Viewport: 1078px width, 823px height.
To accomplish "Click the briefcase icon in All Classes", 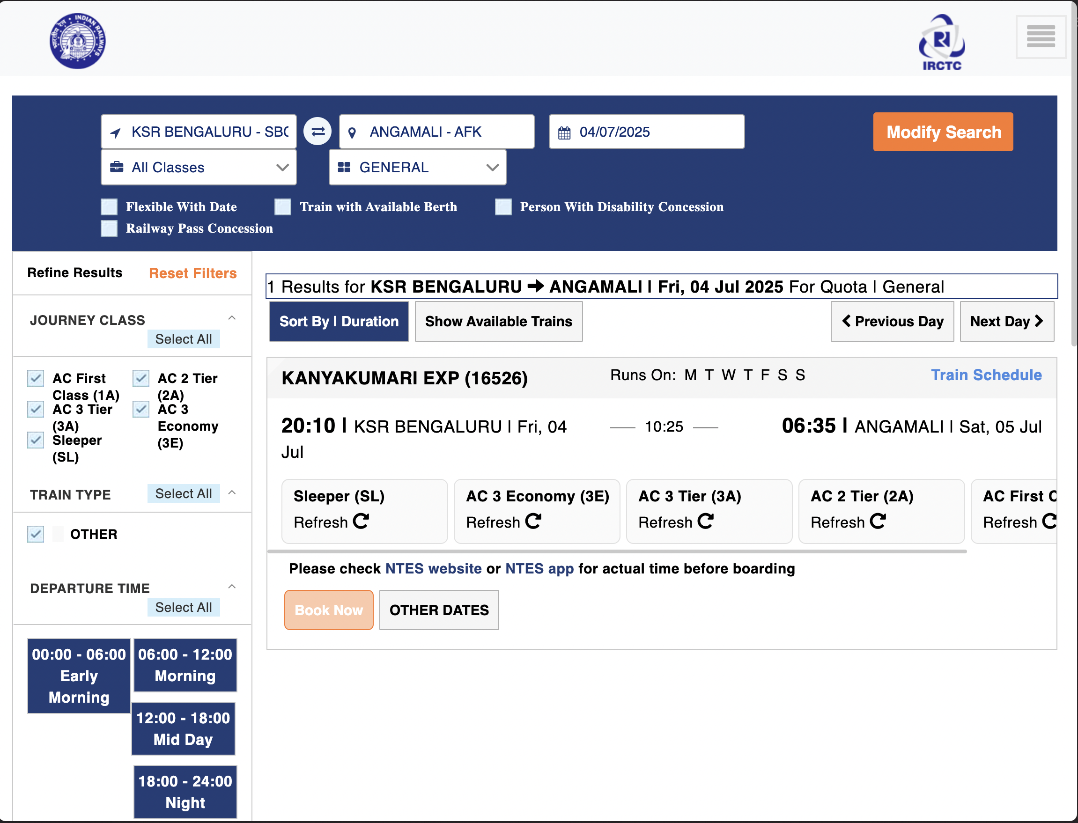I will 117,167.
